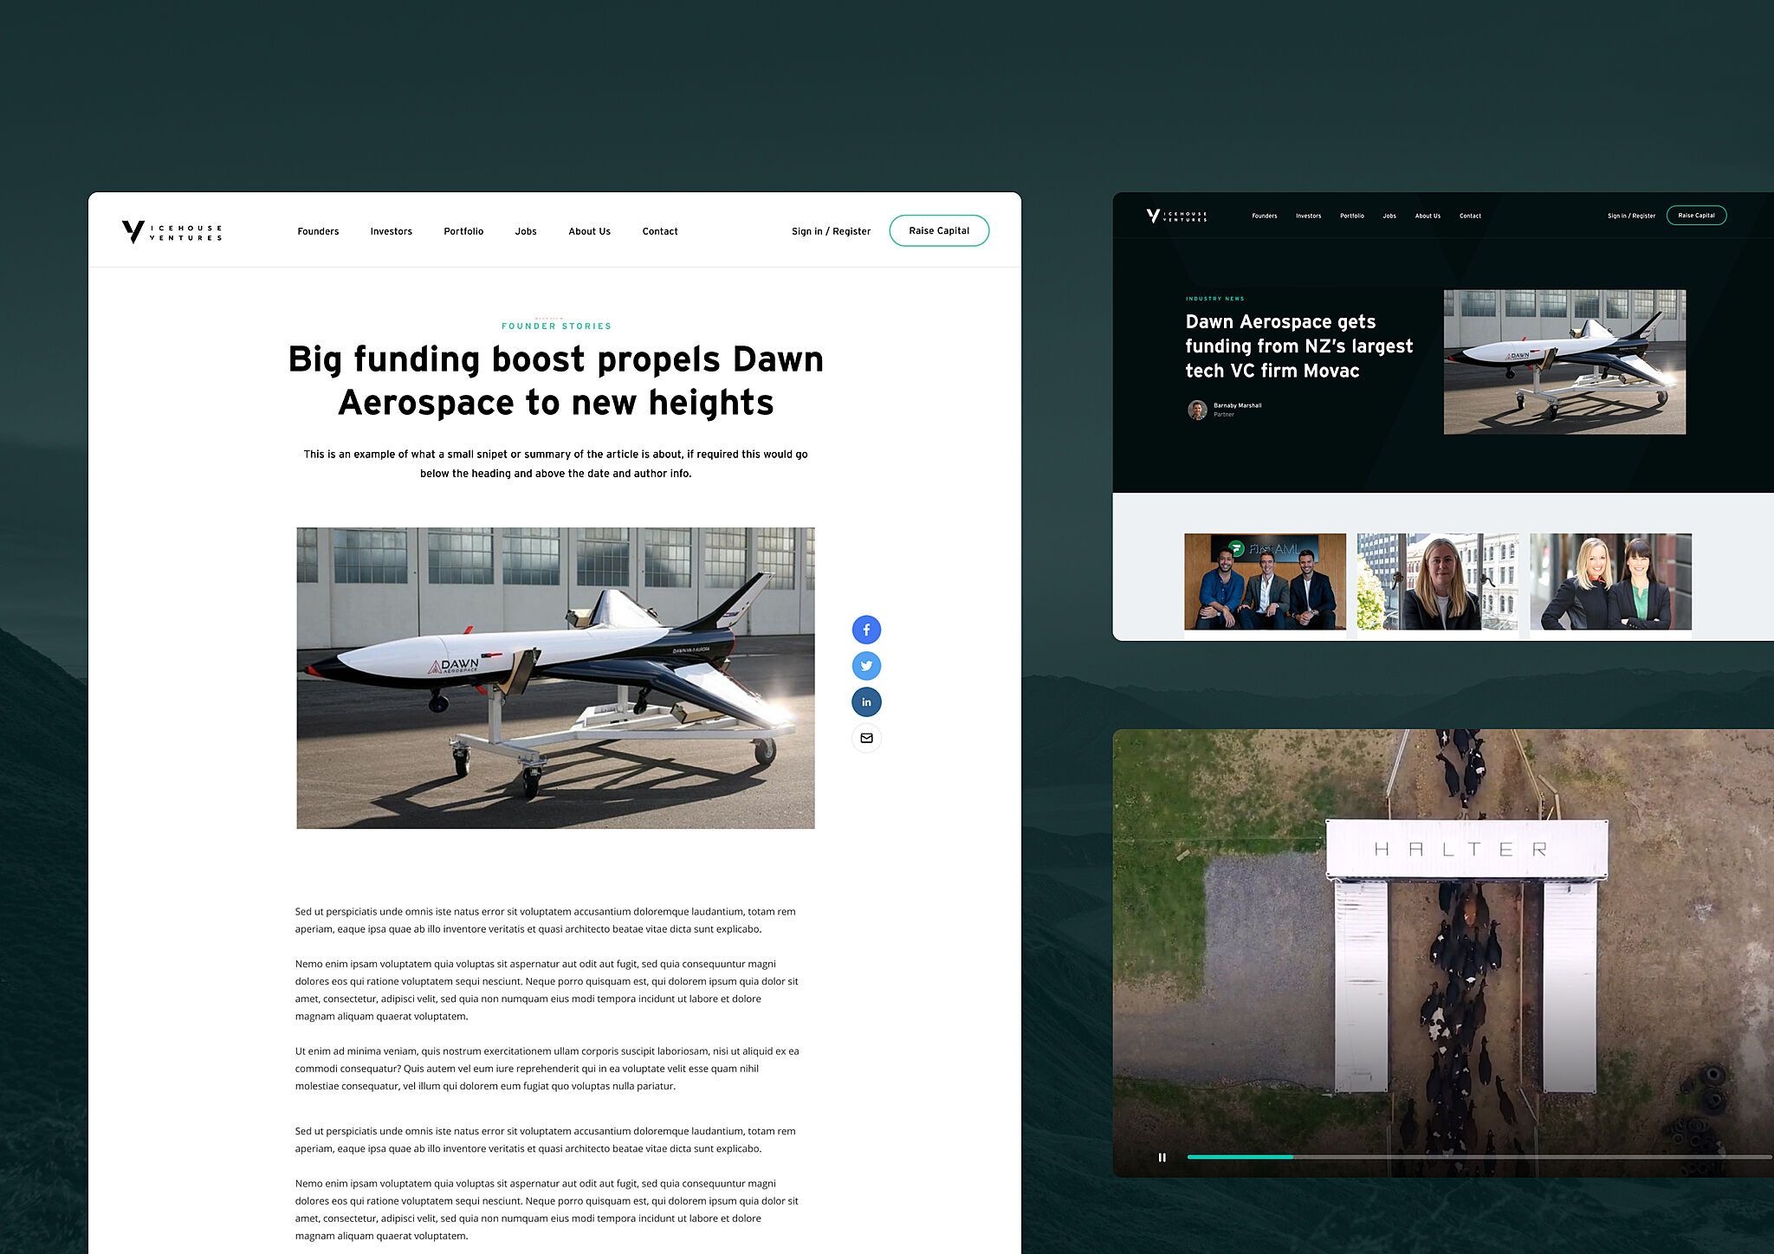Open rocket plane image in dark page
The height and width of the screenshot is (1254, 1774).
point(1564,362)
